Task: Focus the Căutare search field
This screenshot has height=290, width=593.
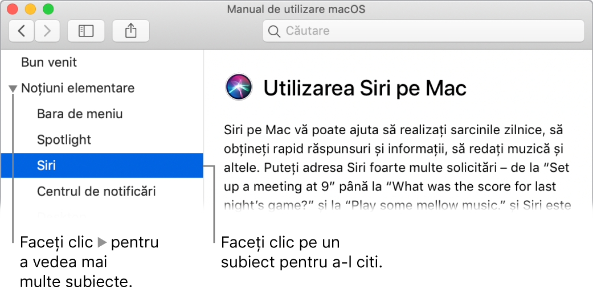Action: [x=424, y=31]
